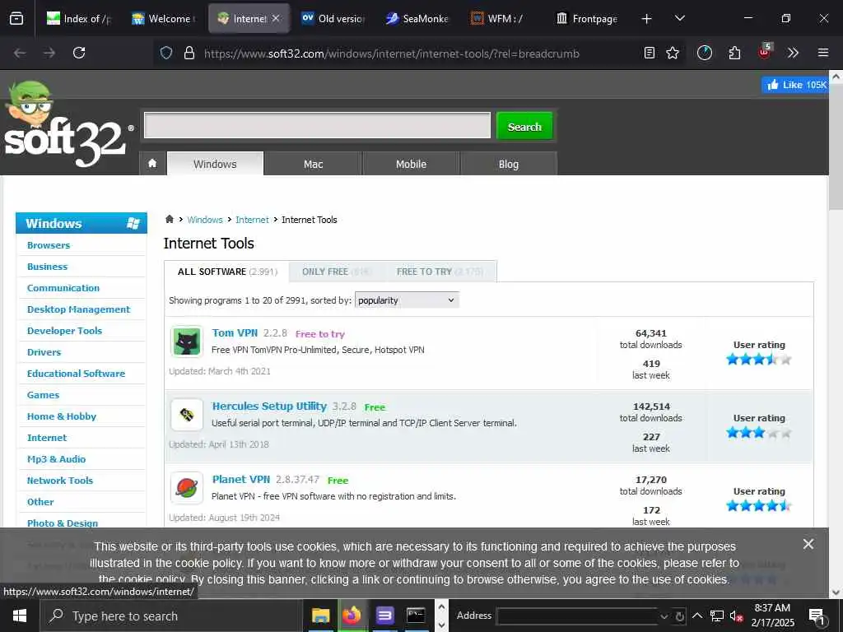The height and width of the screenshot is (632, 843).
Task: Click the Firefox taskbar icon
Action: (352, 616)
